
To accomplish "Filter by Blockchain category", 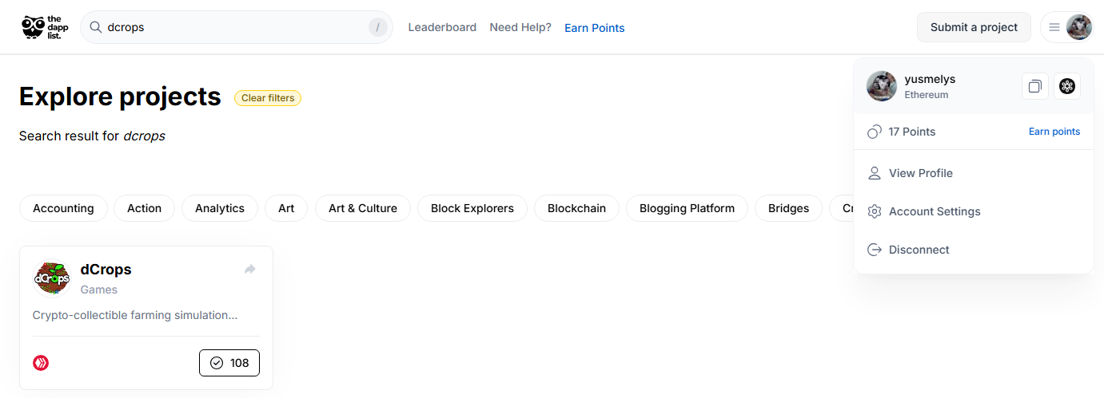I will (577, 208).
